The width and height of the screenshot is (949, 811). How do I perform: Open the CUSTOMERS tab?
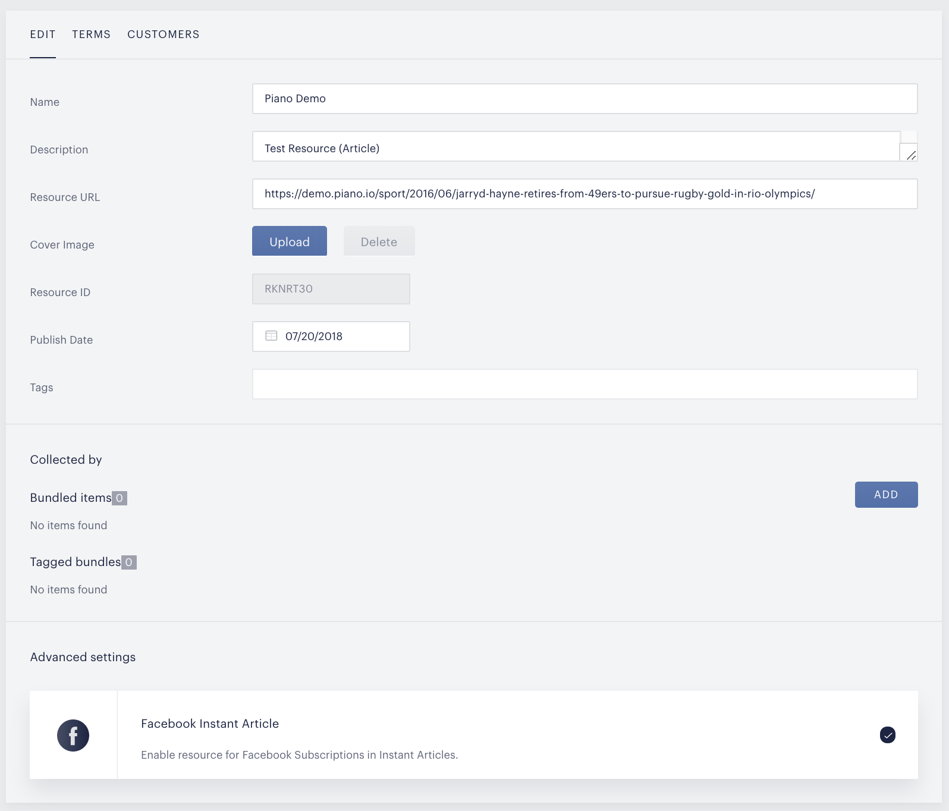click(164, 34)
